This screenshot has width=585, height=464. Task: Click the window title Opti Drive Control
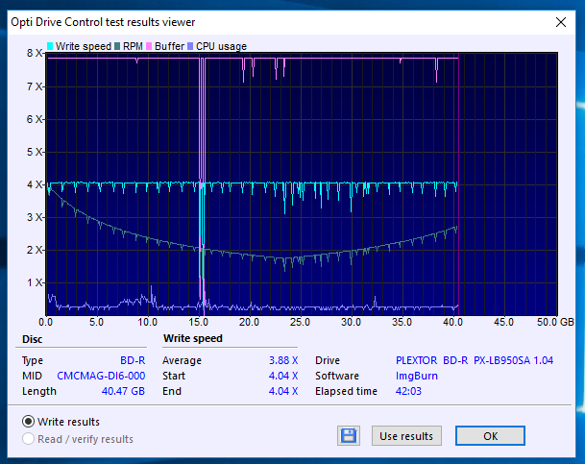(103, 22)
